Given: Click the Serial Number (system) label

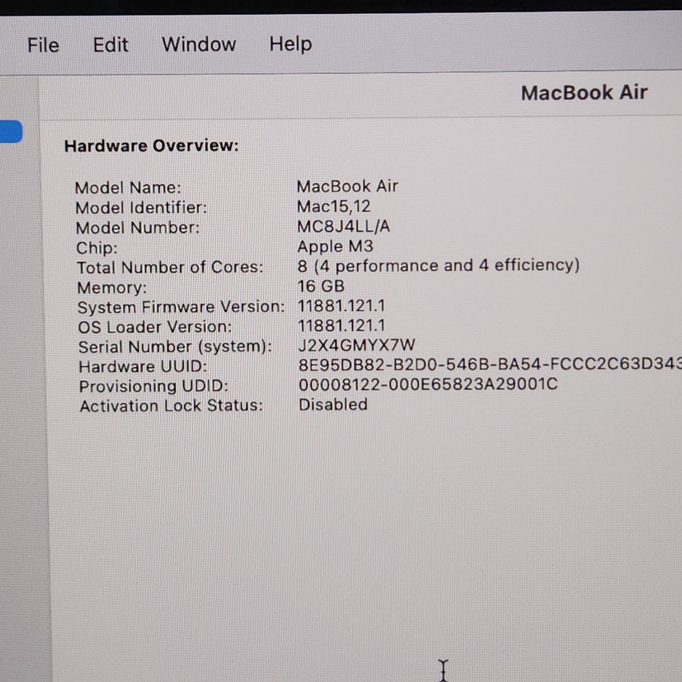Looking at the screenshot, I should point(175,347).
